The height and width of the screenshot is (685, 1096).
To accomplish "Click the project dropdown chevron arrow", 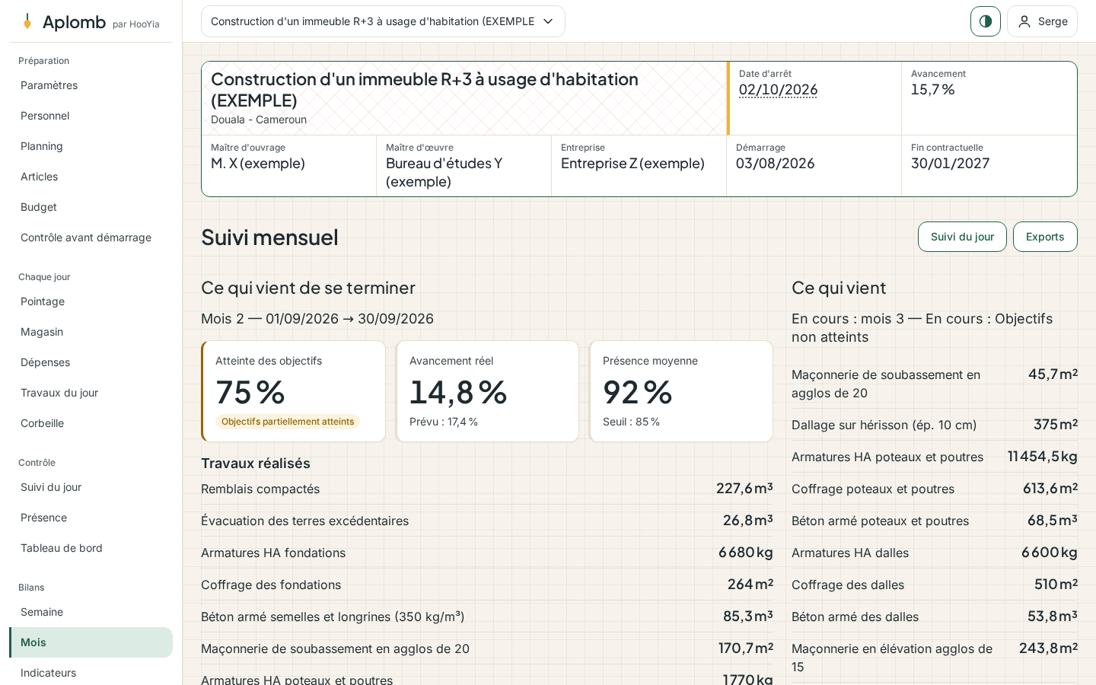I will 548,21.
